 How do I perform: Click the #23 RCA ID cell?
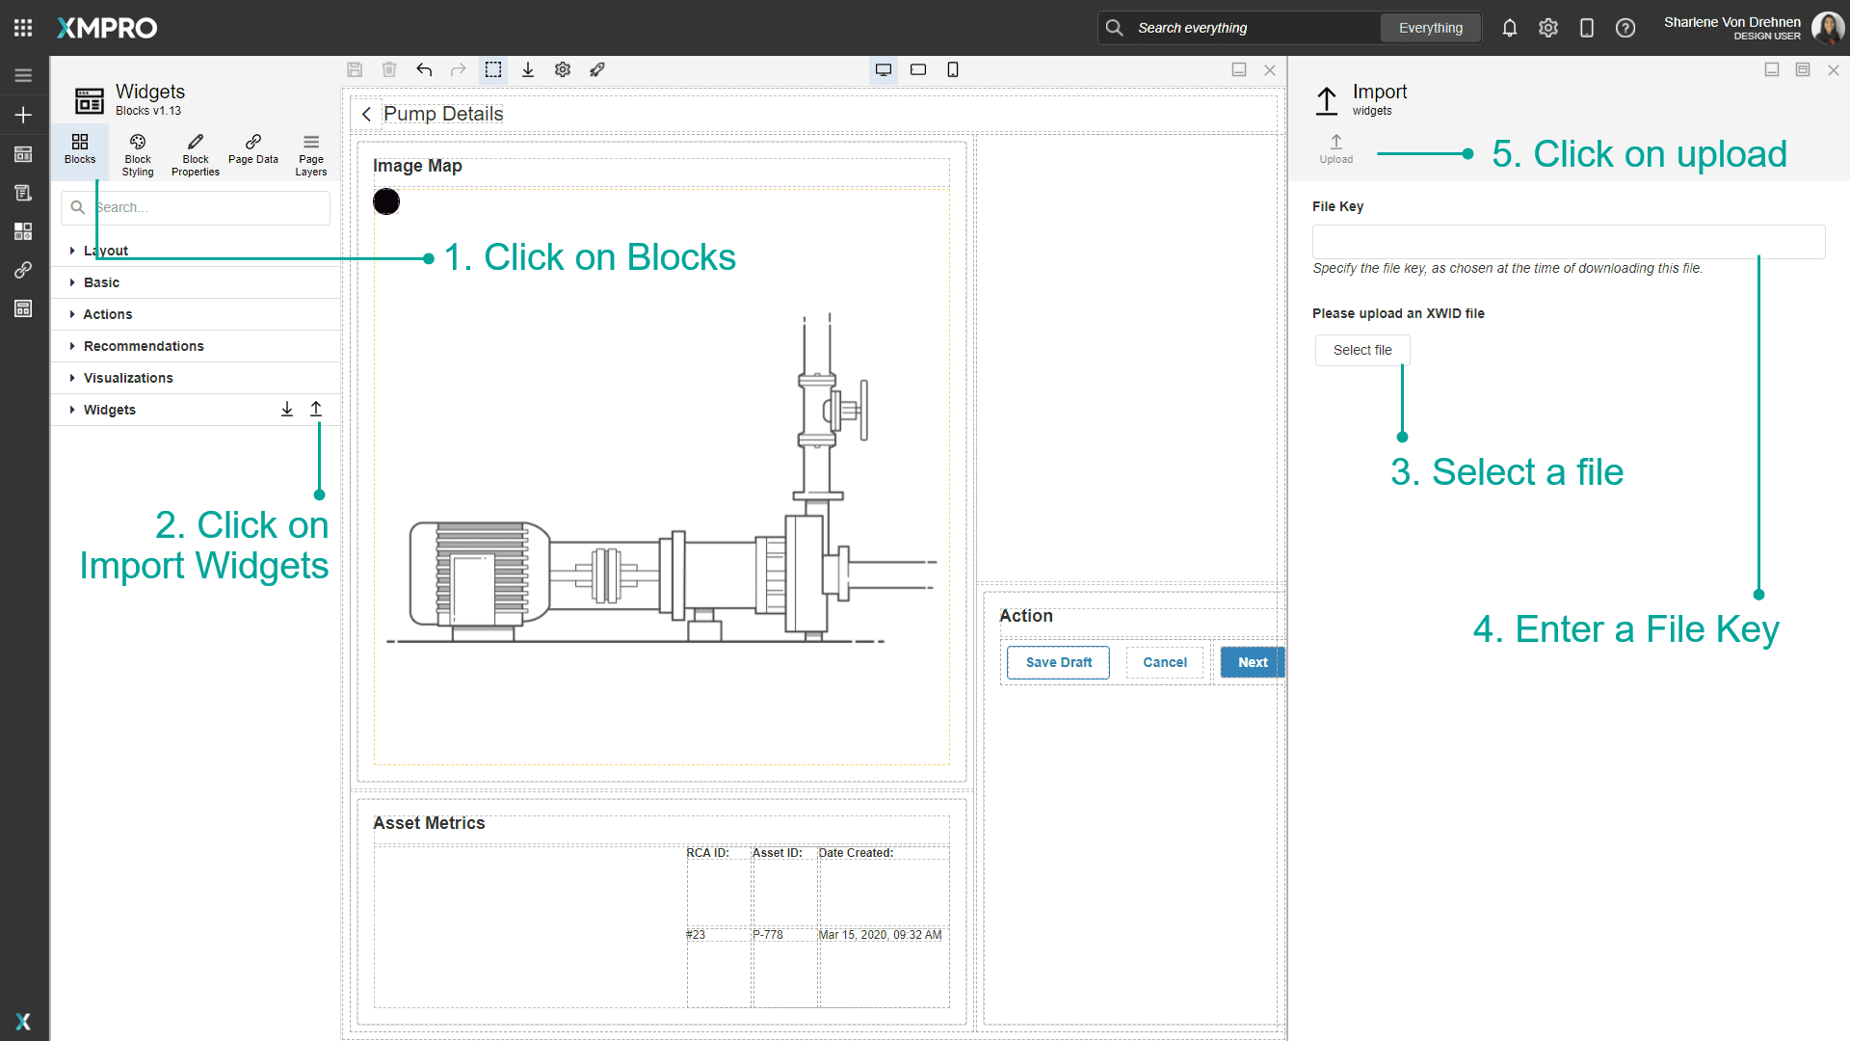coord(696,935)
